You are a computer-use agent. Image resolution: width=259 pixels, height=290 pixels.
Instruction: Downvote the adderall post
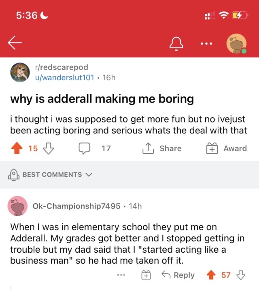48,148
